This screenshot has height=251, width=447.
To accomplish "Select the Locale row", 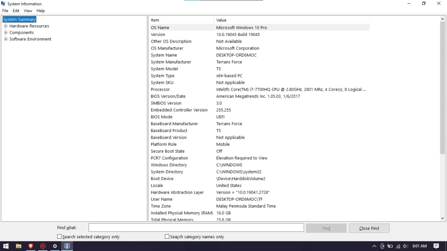I will [x=259, y=185].
